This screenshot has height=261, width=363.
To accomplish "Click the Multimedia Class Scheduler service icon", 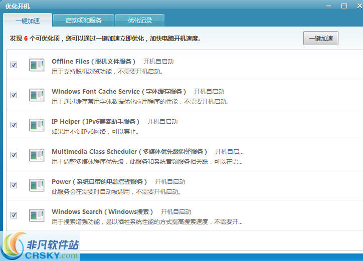I will (x=37, y=155).
